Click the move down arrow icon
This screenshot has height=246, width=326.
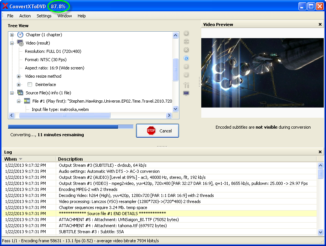click(x=186, y=75)
